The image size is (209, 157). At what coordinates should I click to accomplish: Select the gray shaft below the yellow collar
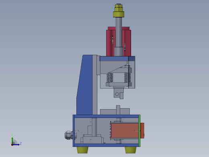[119, 32]
